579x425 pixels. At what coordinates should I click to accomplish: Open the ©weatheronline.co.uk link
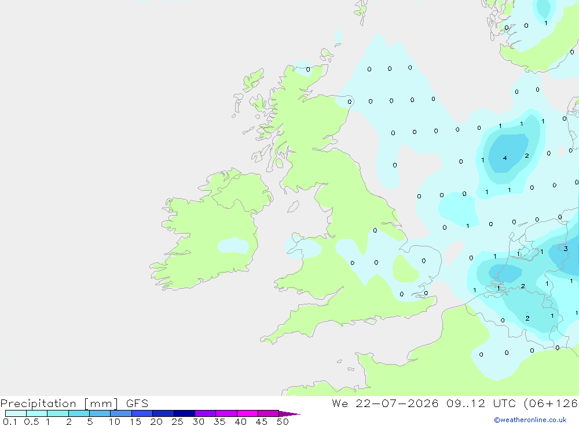tap(530, 419)
